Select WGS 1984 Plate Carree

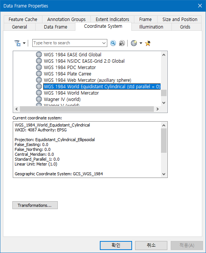point(68,74)
